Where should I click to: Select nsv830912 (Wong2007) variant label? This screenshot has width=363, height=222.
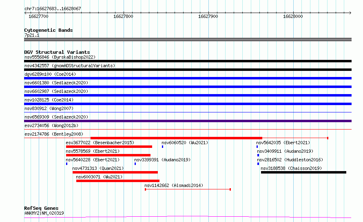(49, 108)
